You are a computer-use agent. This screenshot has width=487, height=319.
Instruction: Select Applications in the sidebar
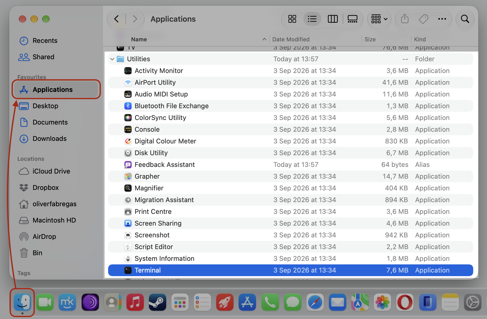click(x=56, y=89)
